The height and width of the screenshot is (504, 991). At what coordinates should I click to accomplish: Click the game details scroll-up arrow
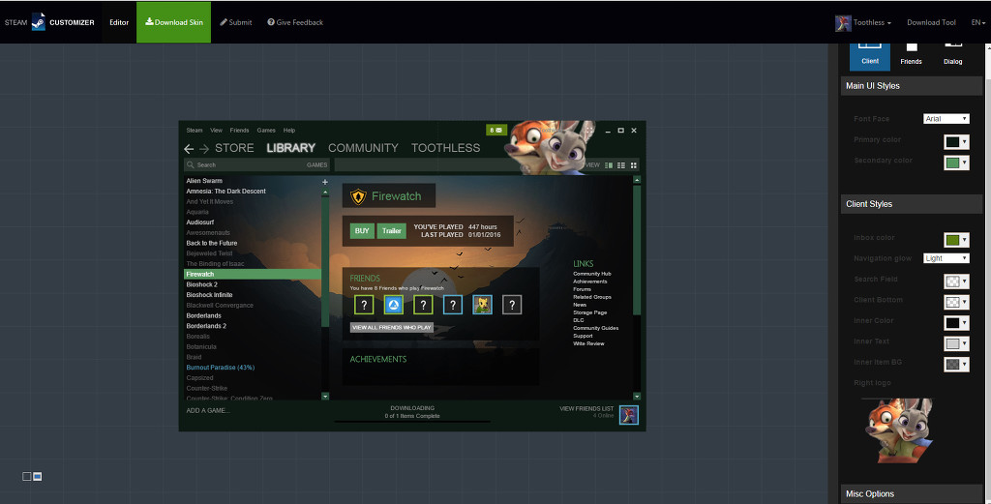point(637,180)
